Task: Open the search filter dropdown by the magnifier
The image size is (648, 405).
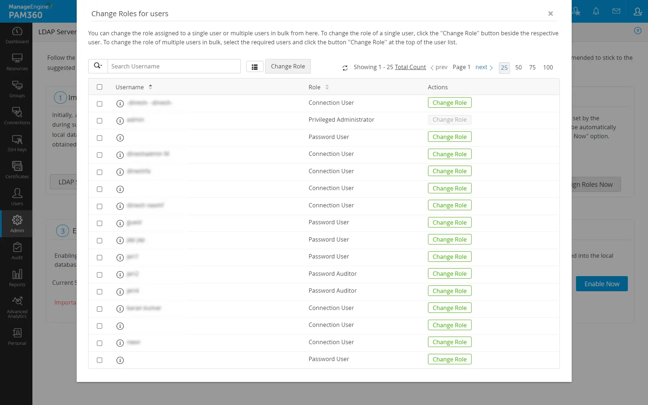Action: 98,66
